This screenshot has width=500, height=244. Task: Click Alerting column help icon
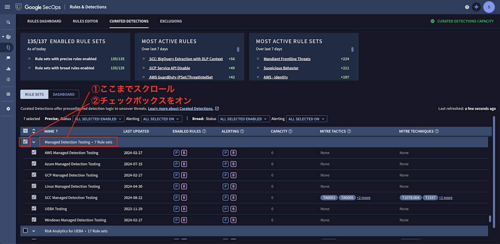click(x=242, y=131)
